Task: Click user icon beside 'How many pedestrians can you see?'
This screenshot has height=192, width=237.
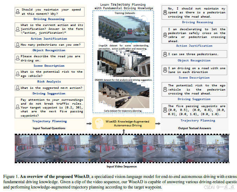Action: pyautogui.click(x=18, y=45)
